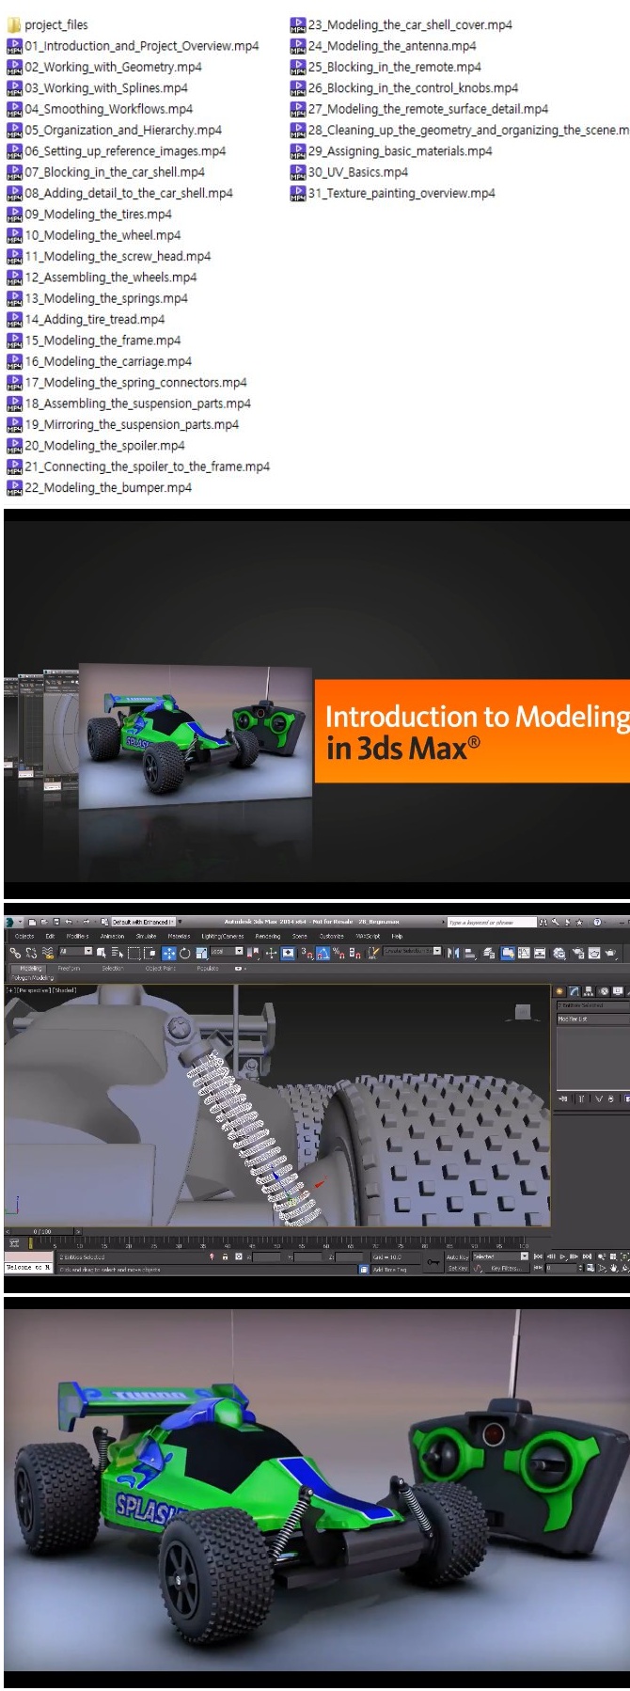Click the Use Pivot Point Center icon
Image resolution: width=630 pixels, height=1691 pixels.
click(254, 953)
